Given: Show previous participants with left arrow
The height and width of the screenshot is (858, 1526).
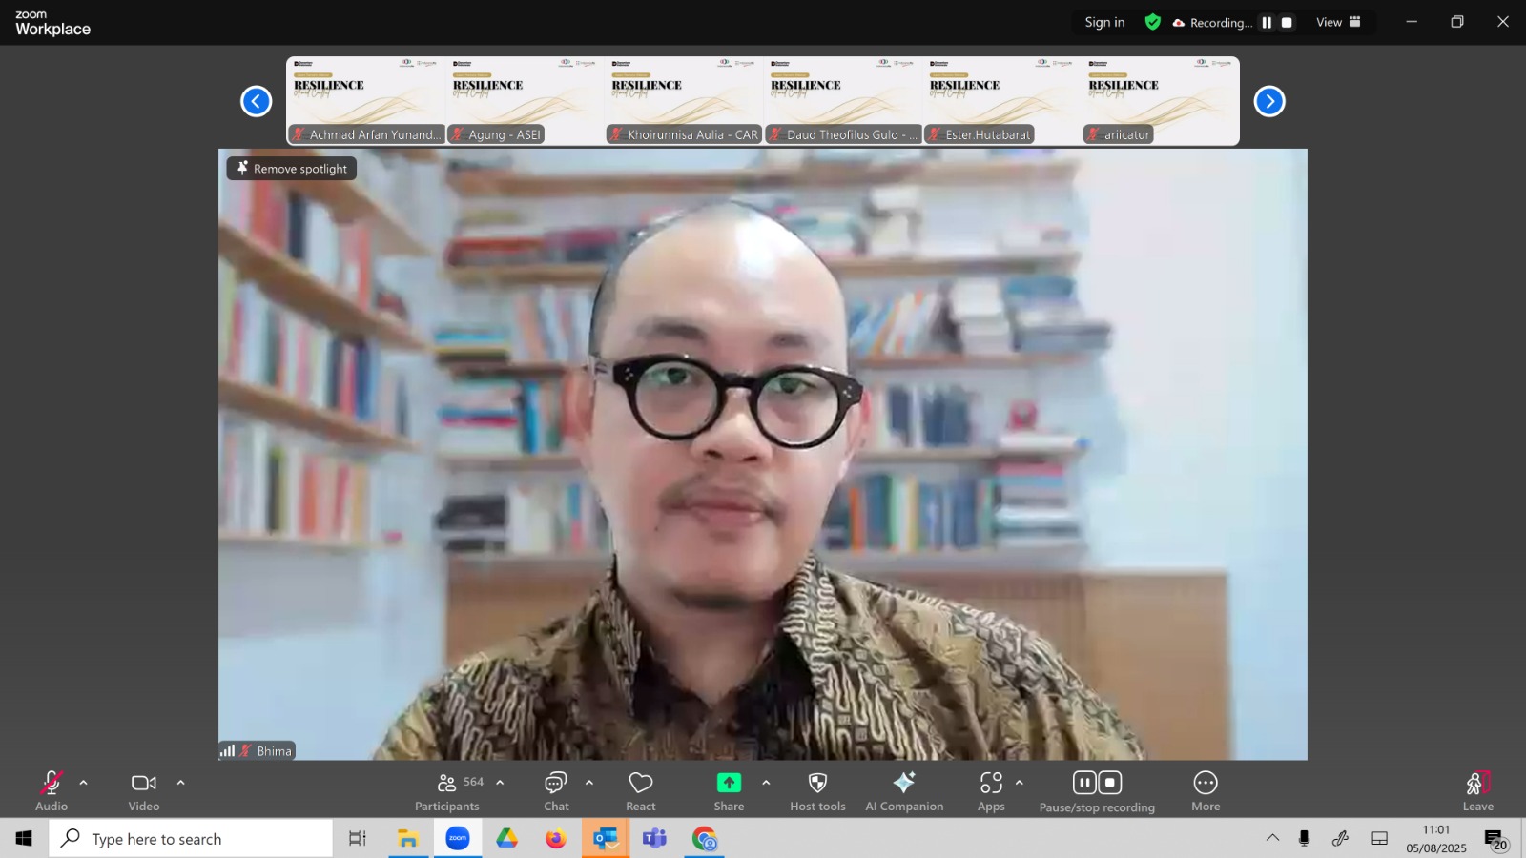Looking at the screenshot, I should tap(256, 101).
